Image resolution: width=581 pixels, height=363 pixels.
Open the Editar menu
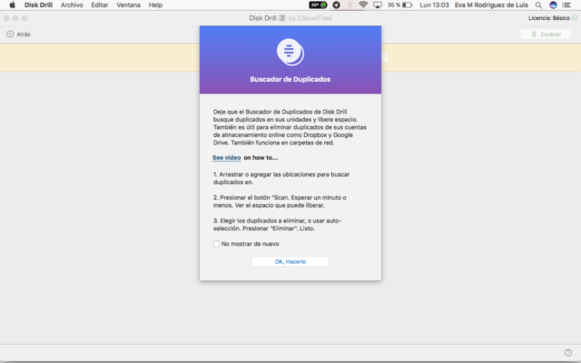click(100, 5)
